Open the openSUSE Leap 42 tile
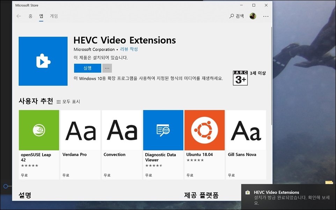The image size is (336, 210). click(39, 145)
